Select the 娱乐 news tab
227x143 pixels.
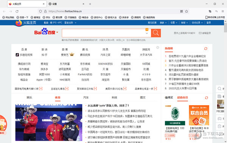(x=29, y=98)
